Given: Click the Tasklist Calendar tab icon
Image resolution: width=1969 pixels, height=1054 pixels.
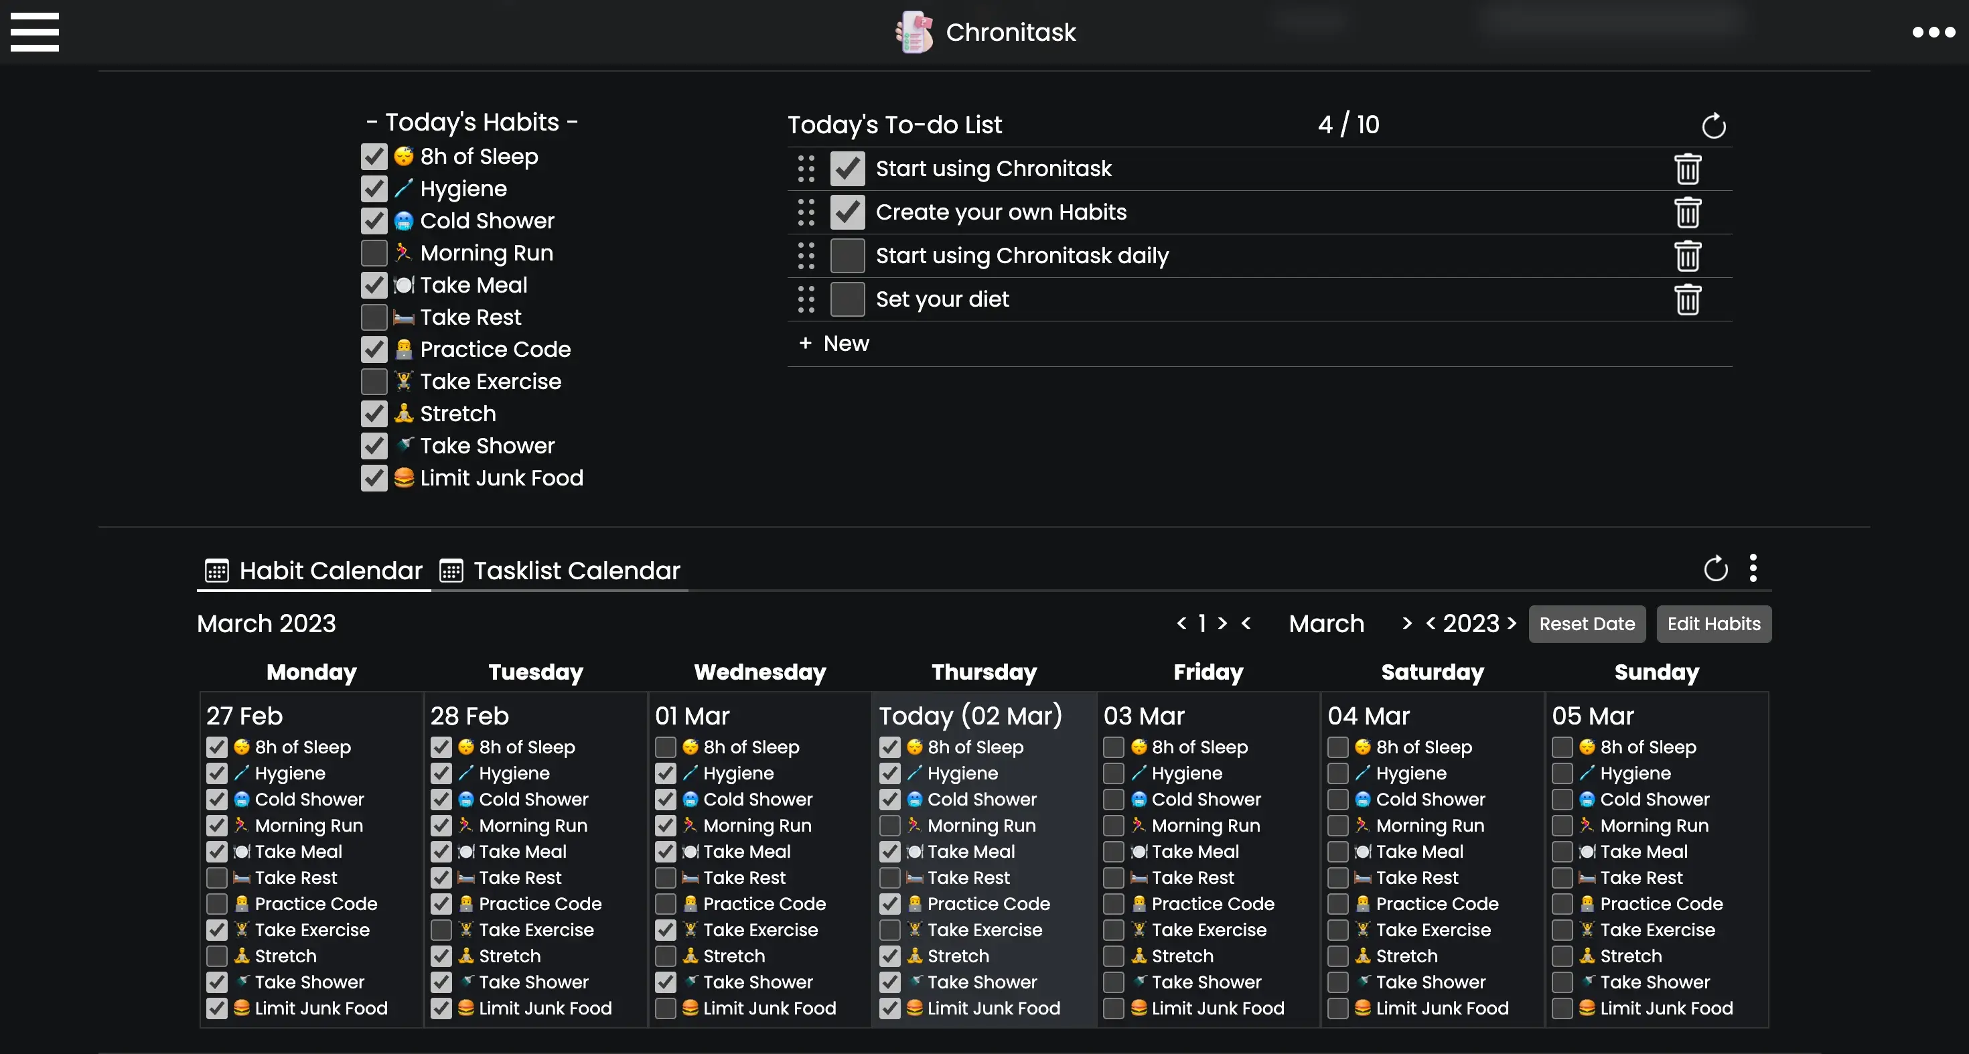Looking at the screenshot, I should point(451,571).
